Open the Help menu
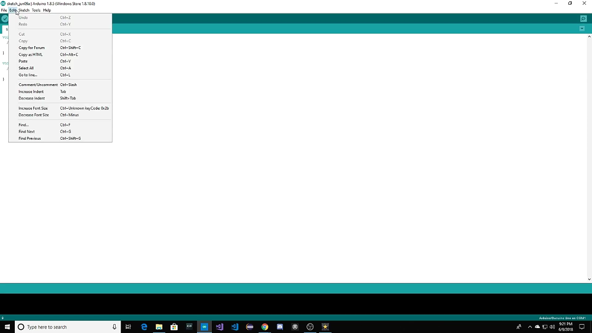 (x=47, y=10)
